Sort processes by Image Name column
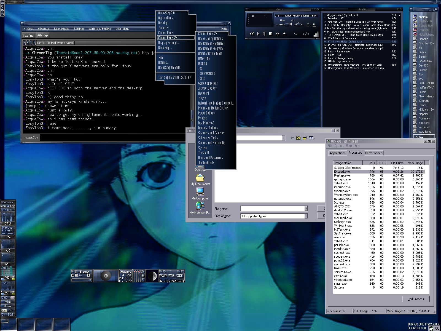 [347, 163]
